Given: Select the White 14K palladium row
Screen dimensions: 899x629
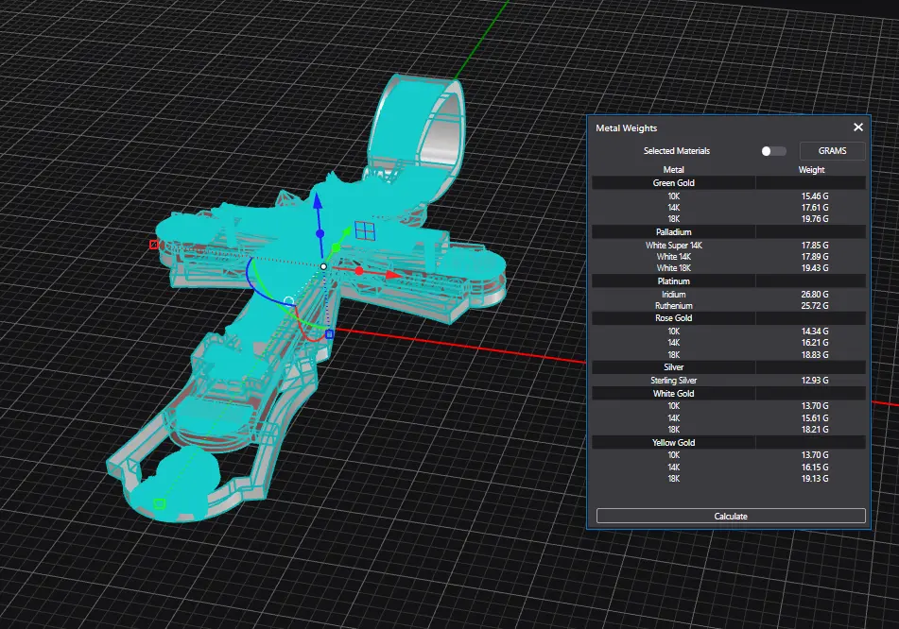Looking at the screenshot, I should point(729,257).
